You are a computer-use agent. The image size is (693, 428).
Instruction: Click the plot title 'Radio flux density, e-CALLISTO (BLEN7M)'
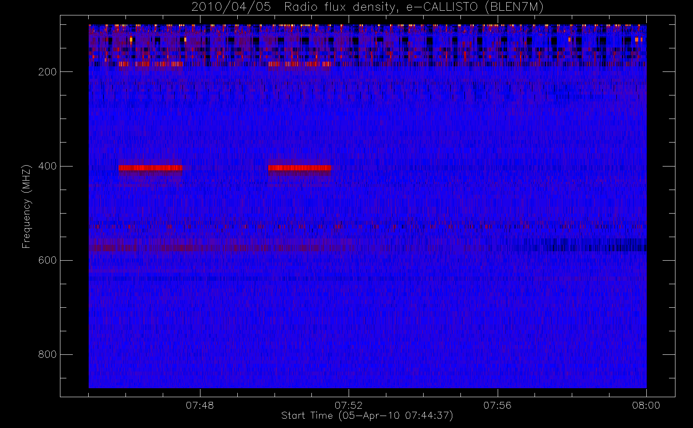coord(414,7)
